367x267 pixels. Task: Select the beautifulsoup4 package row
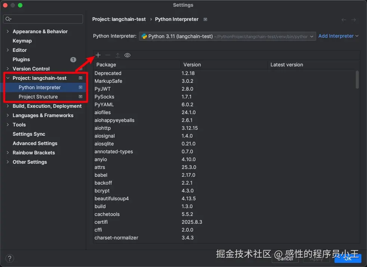pos(224,198)
